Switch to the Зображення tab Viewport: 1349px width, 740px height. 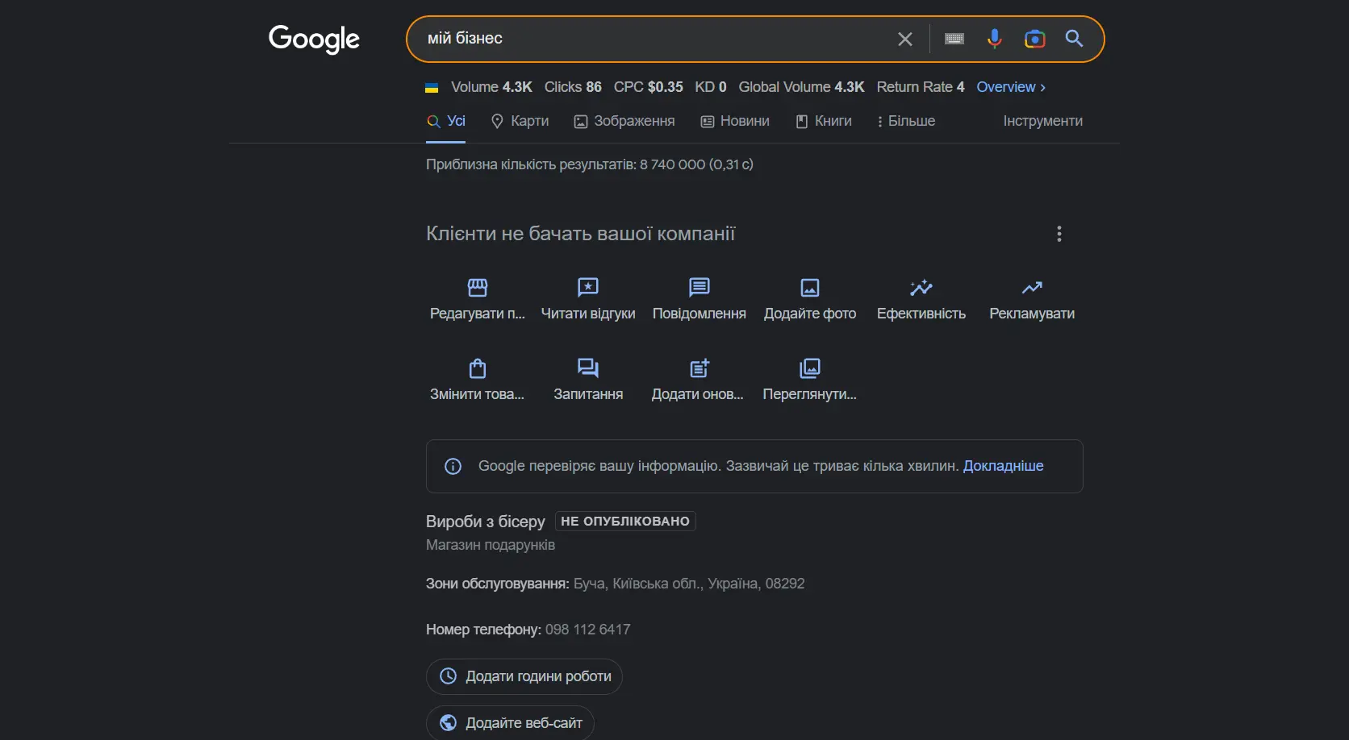pyautogui.click(x=624, y=121)
